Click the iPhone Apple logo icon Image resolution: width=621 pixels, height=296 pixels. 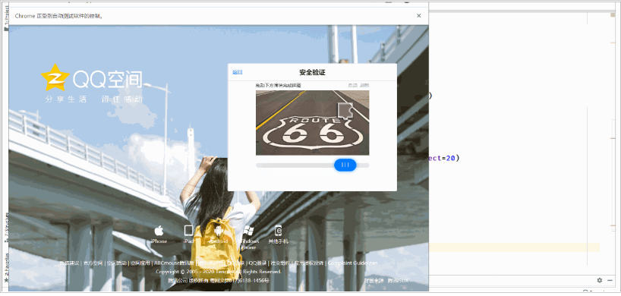tap(159, 230)
